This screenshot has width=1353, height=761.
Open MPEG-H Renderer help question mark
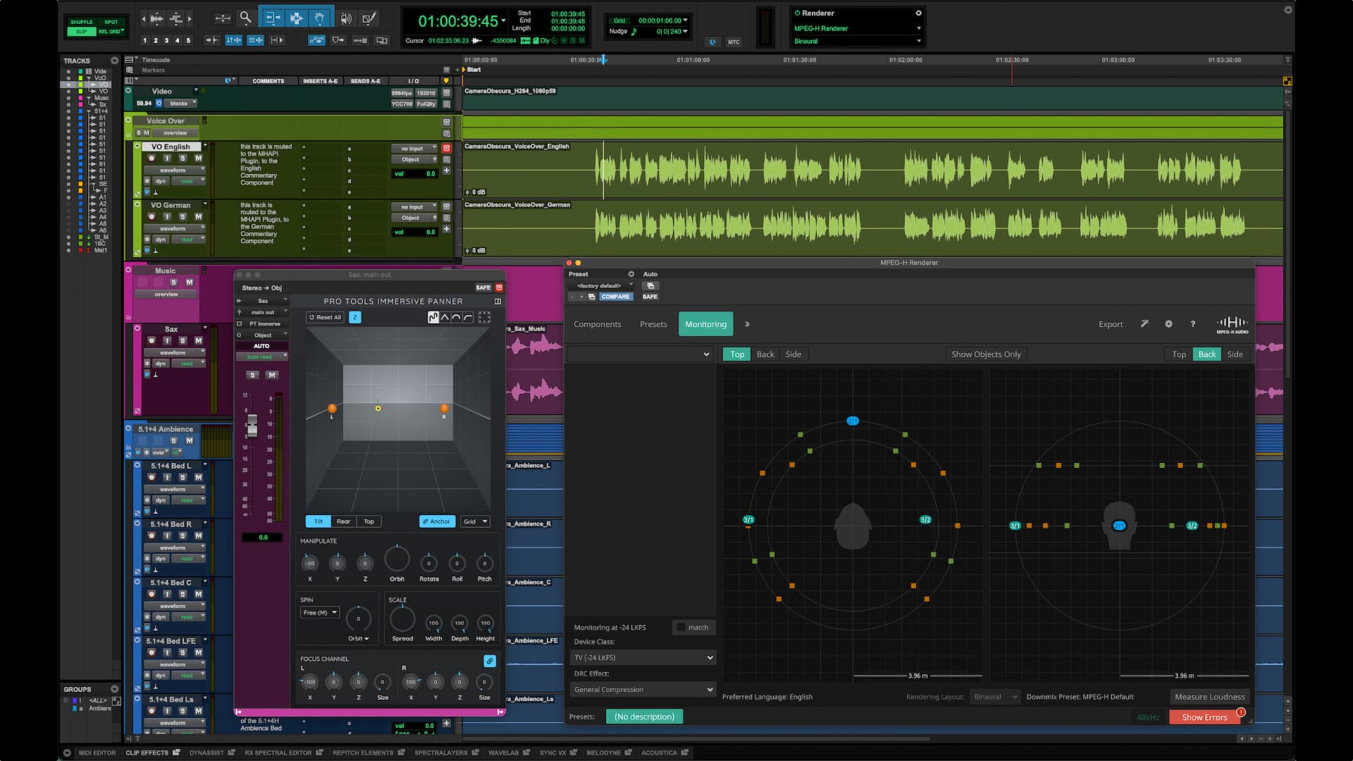[1192, 324]
